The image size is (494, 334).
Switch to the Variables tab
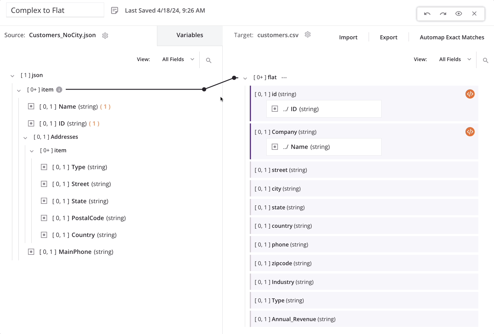190,35
